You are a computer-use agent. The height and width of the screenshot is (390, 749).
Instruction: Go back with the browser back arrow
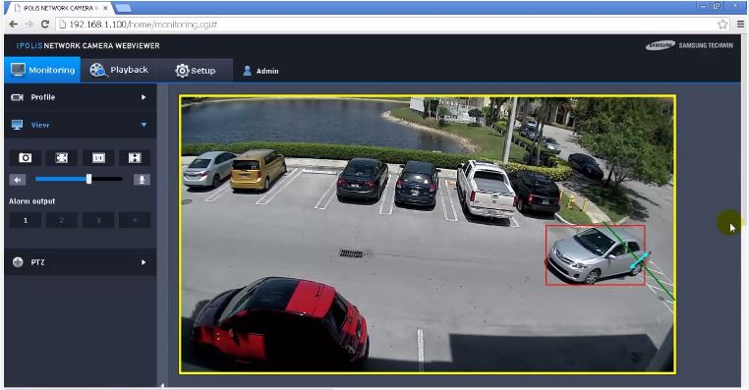(x=14, y=25)
